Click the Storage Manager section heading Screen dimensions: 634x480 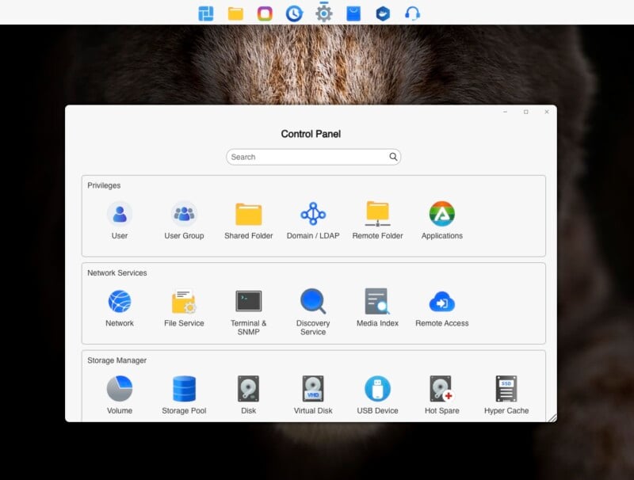point(116,360)
